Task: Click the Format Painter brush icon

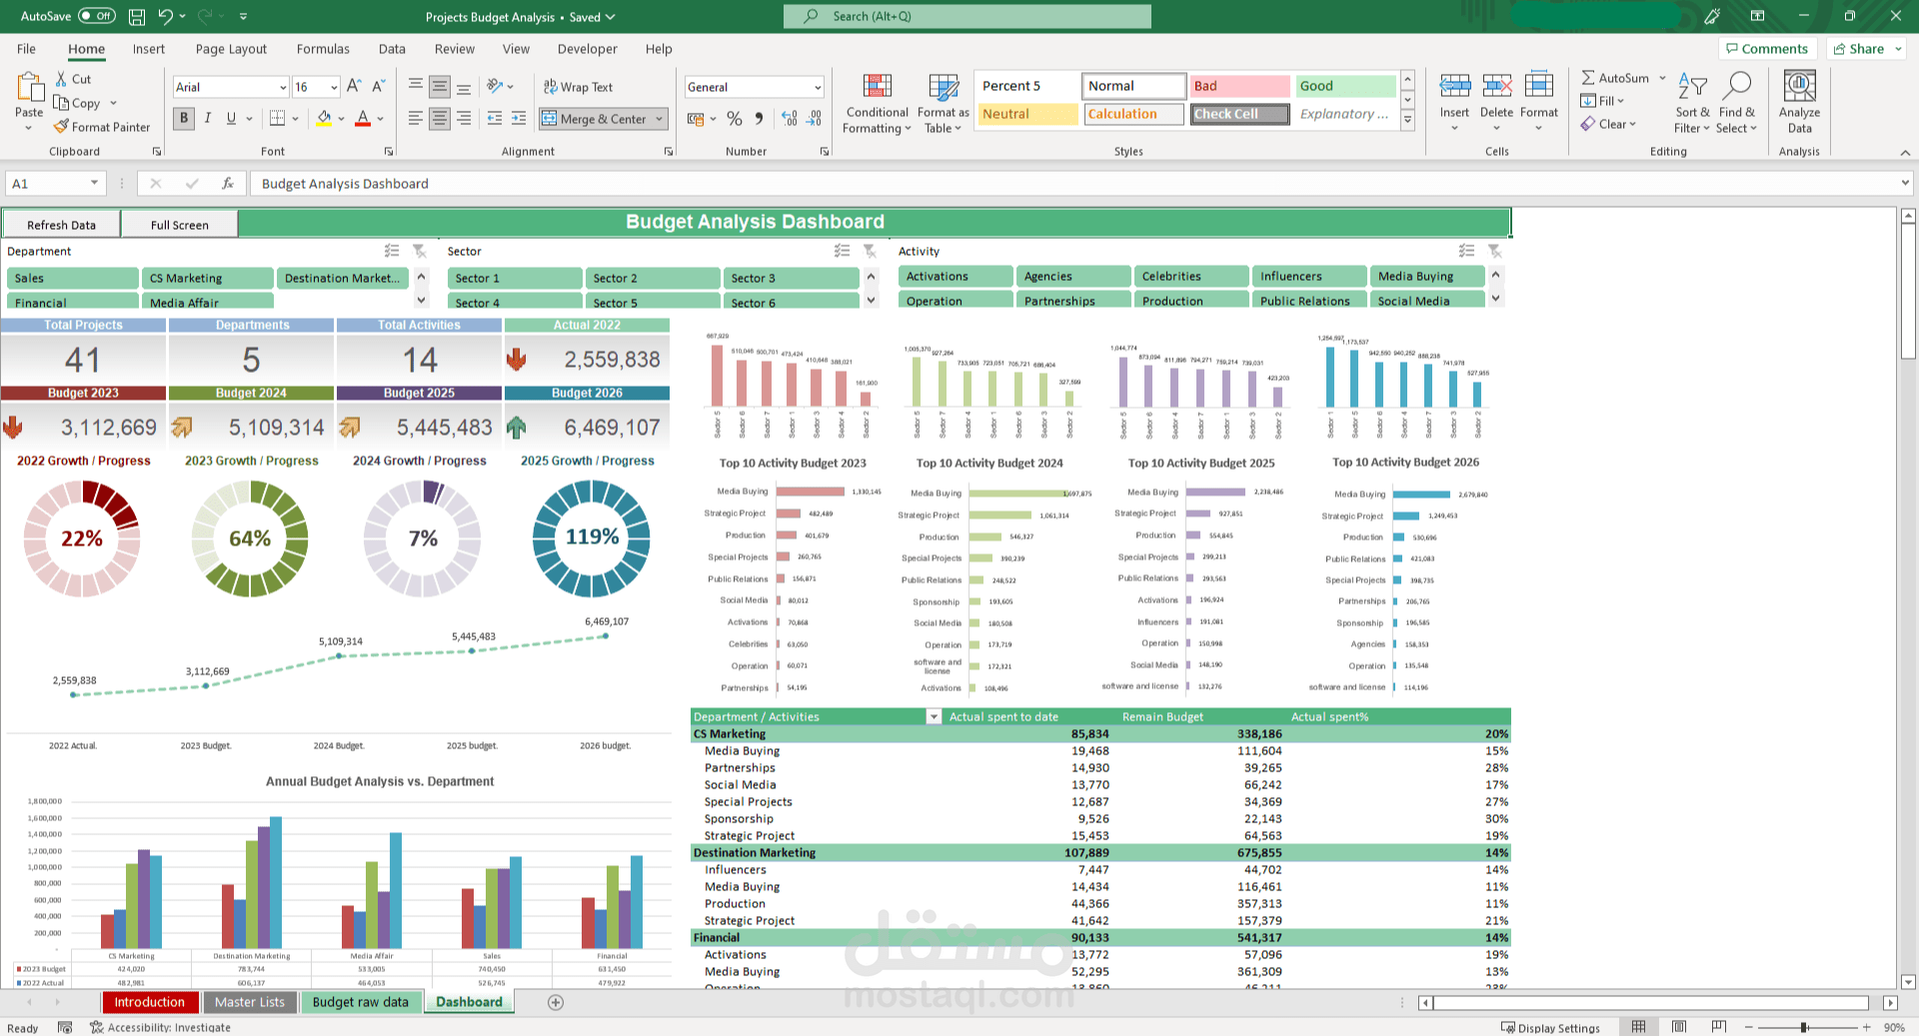Action: pos(61,127)
